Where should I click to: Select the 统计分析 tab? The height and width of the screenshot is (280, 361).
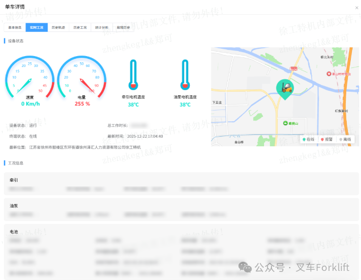pyautogui.click(x=101, y=27)
